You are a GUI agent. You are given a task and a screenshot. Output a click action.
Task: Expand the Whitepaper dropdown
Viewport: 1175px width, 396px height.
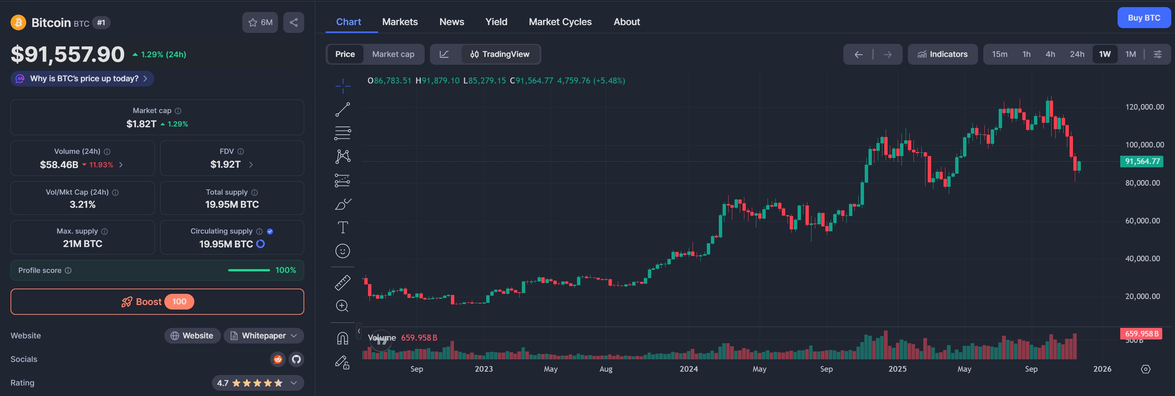pos(264,335)
